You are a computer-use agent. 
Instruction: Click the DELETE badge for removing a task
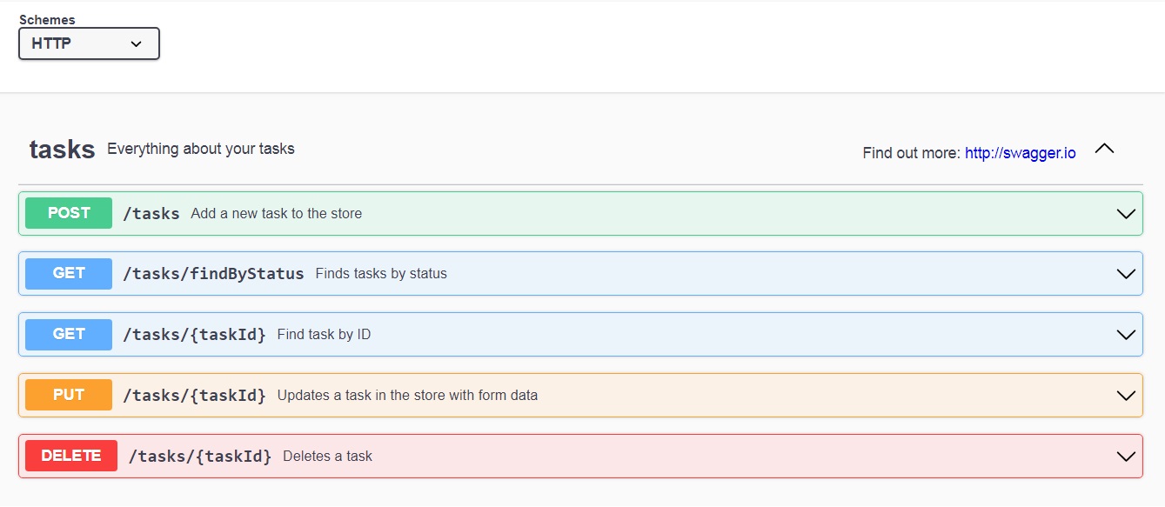[70, 455]
